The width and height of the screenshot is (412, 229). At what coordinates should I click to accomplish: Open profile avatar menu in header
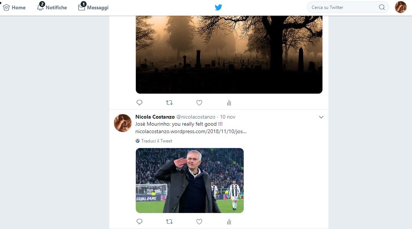400,7
